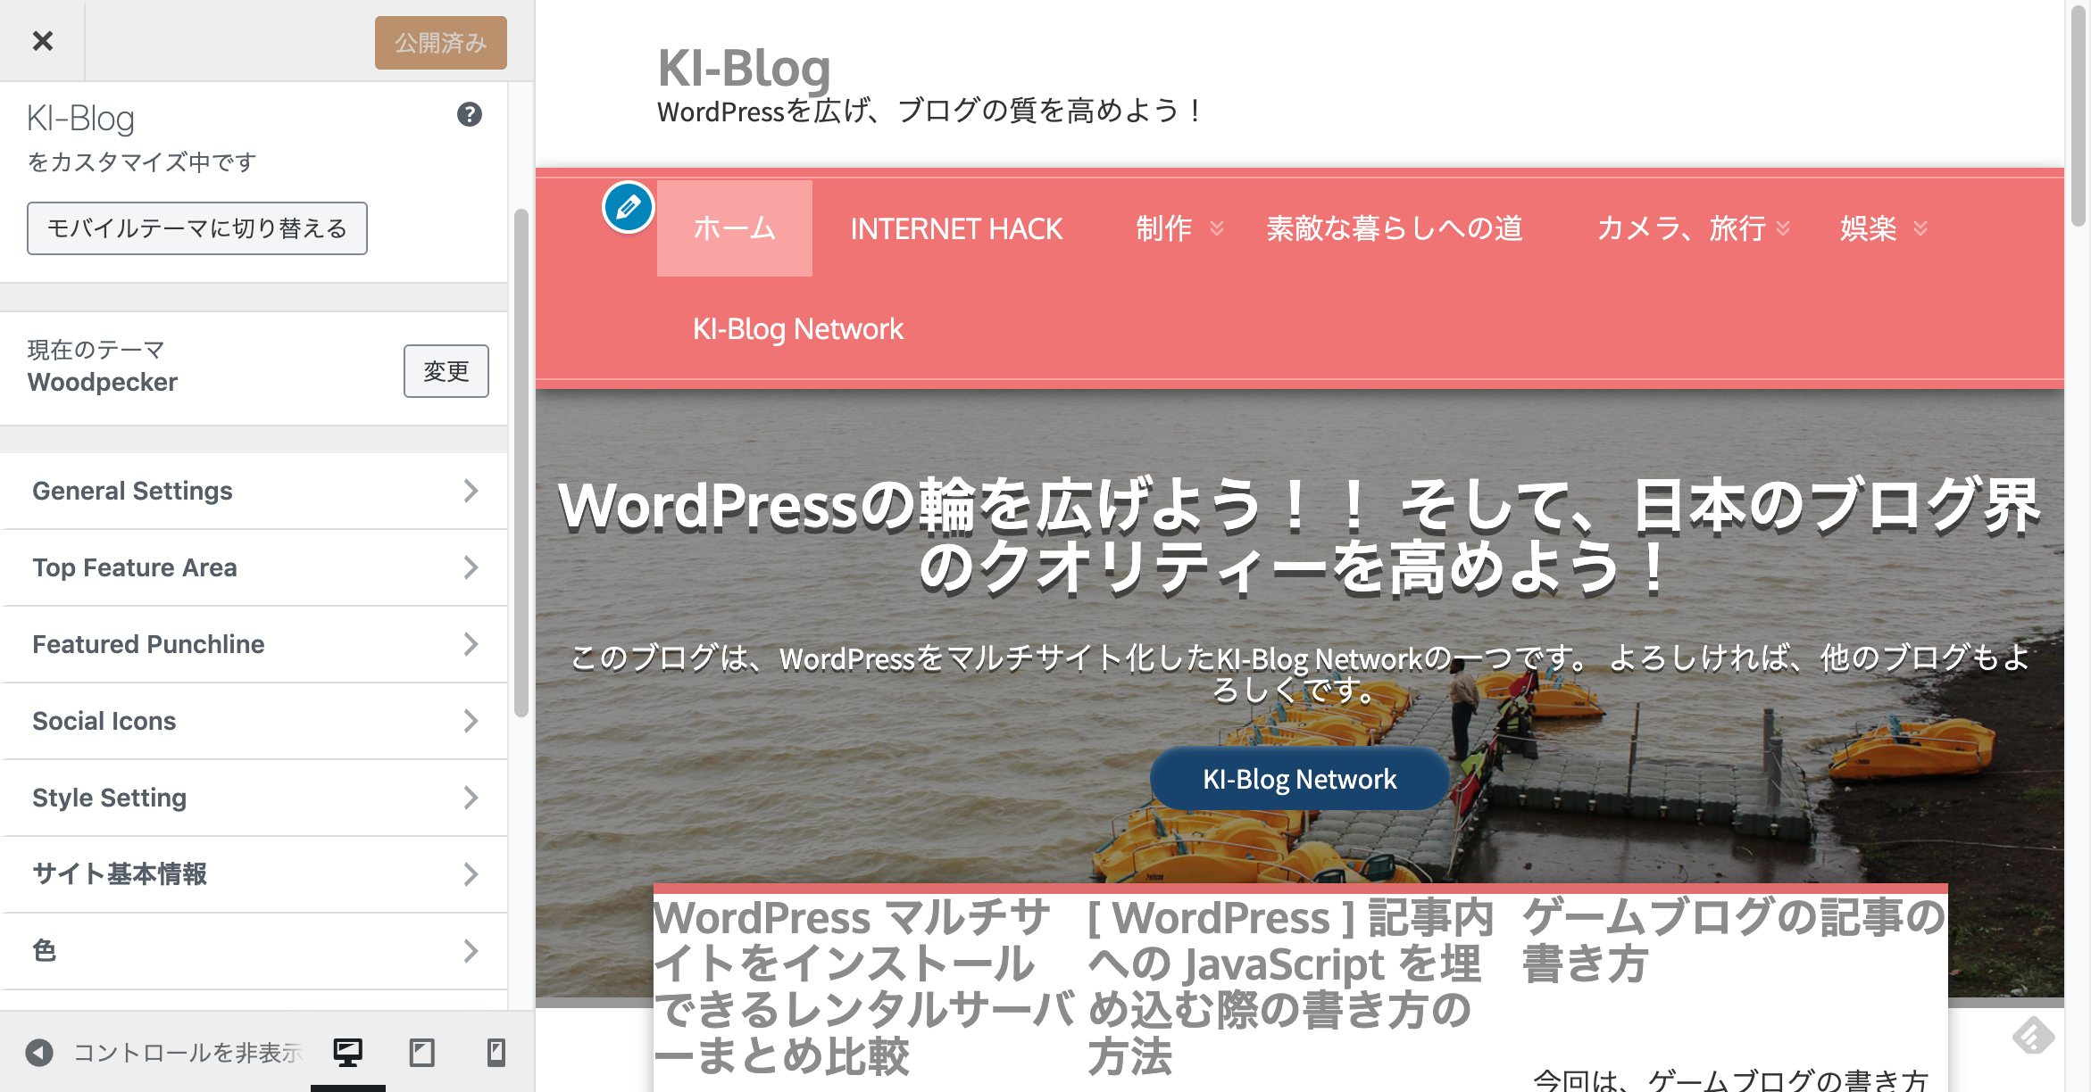Screen dimensions: 2091x1092
Task: Expand the 娯楽 submenu arrow
Action: coord(1920,229)
